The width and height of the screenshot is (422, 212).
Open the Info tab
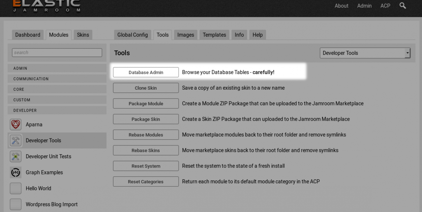click(x=239, y=35)
